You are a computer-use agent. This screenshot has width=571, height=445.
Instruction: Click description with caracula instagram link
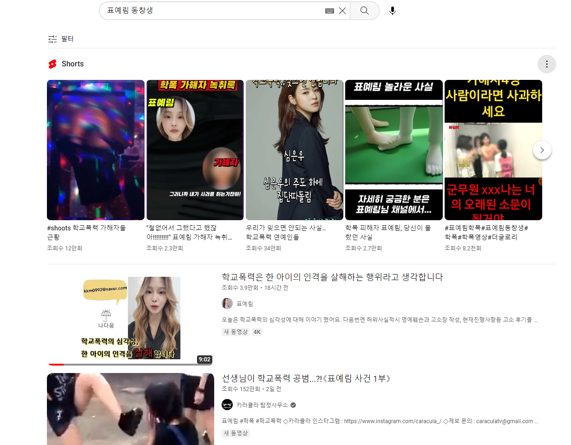(380, 421)
